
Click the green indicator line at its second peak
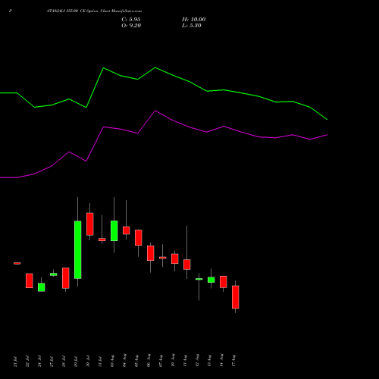pyautogui.click(x=155, y=67)
